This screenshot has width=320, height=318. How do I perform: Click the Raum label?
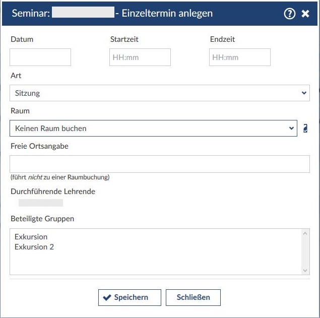(x=20, y=111)
